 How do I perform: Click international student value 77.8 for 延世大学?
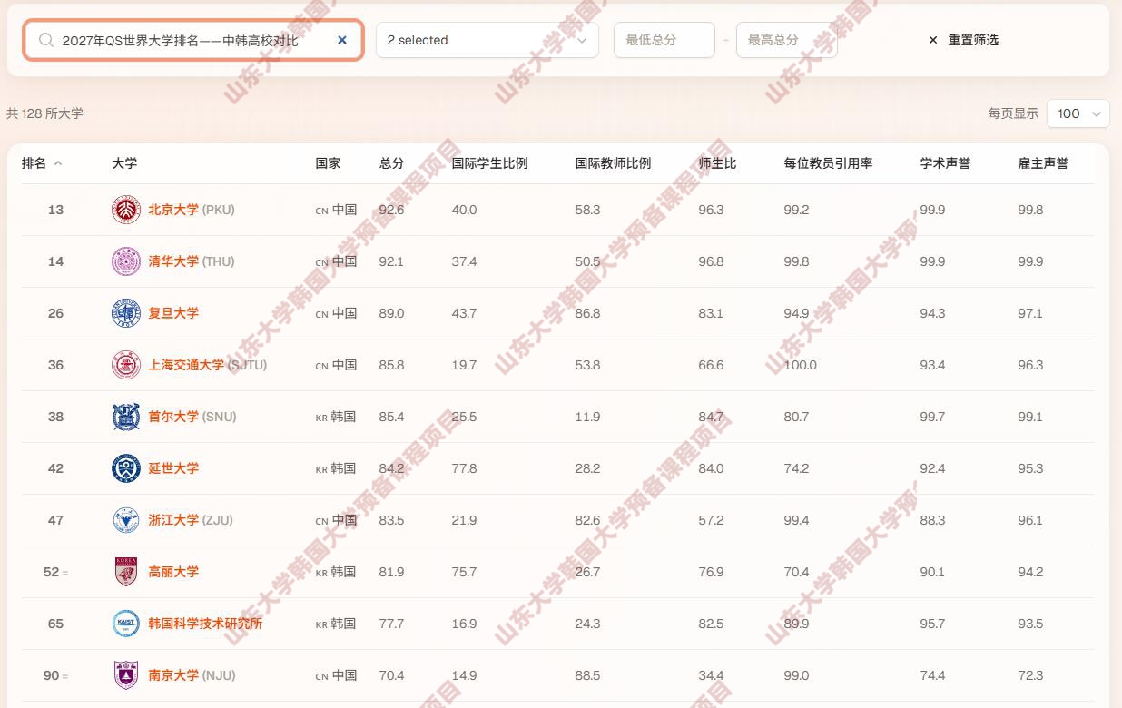click(464, 468)
